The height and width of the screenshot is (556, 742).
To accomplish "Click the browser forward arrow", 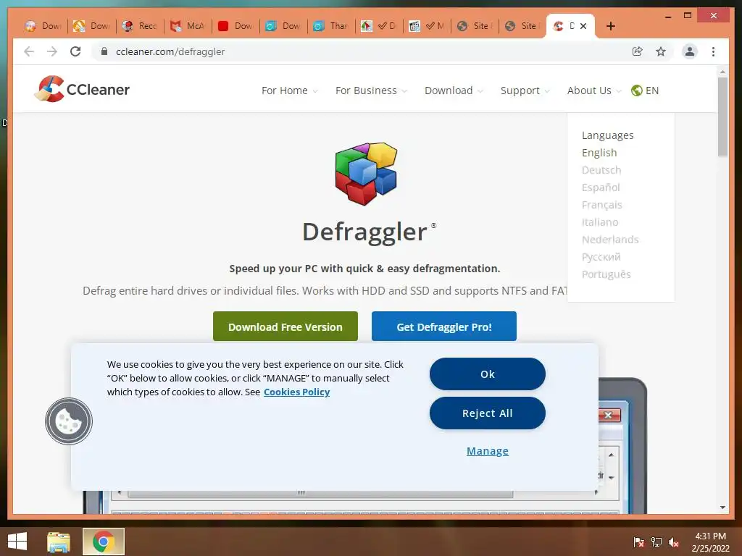I will click(52, 51).
